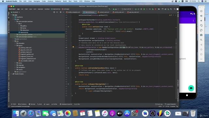
Task: Open the Resource Manager side tab
Action: coord(9,27)
